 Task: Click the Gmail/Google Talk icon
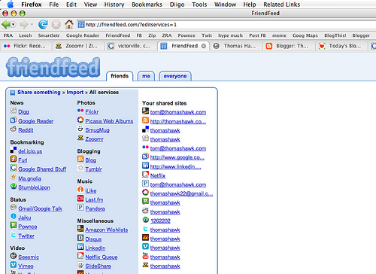point(14,208)
